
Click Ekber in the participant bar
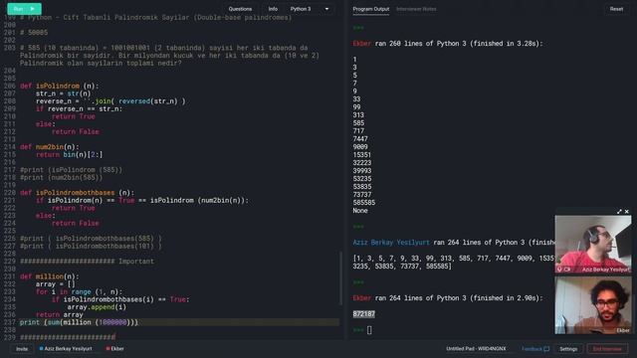[115, 349]
